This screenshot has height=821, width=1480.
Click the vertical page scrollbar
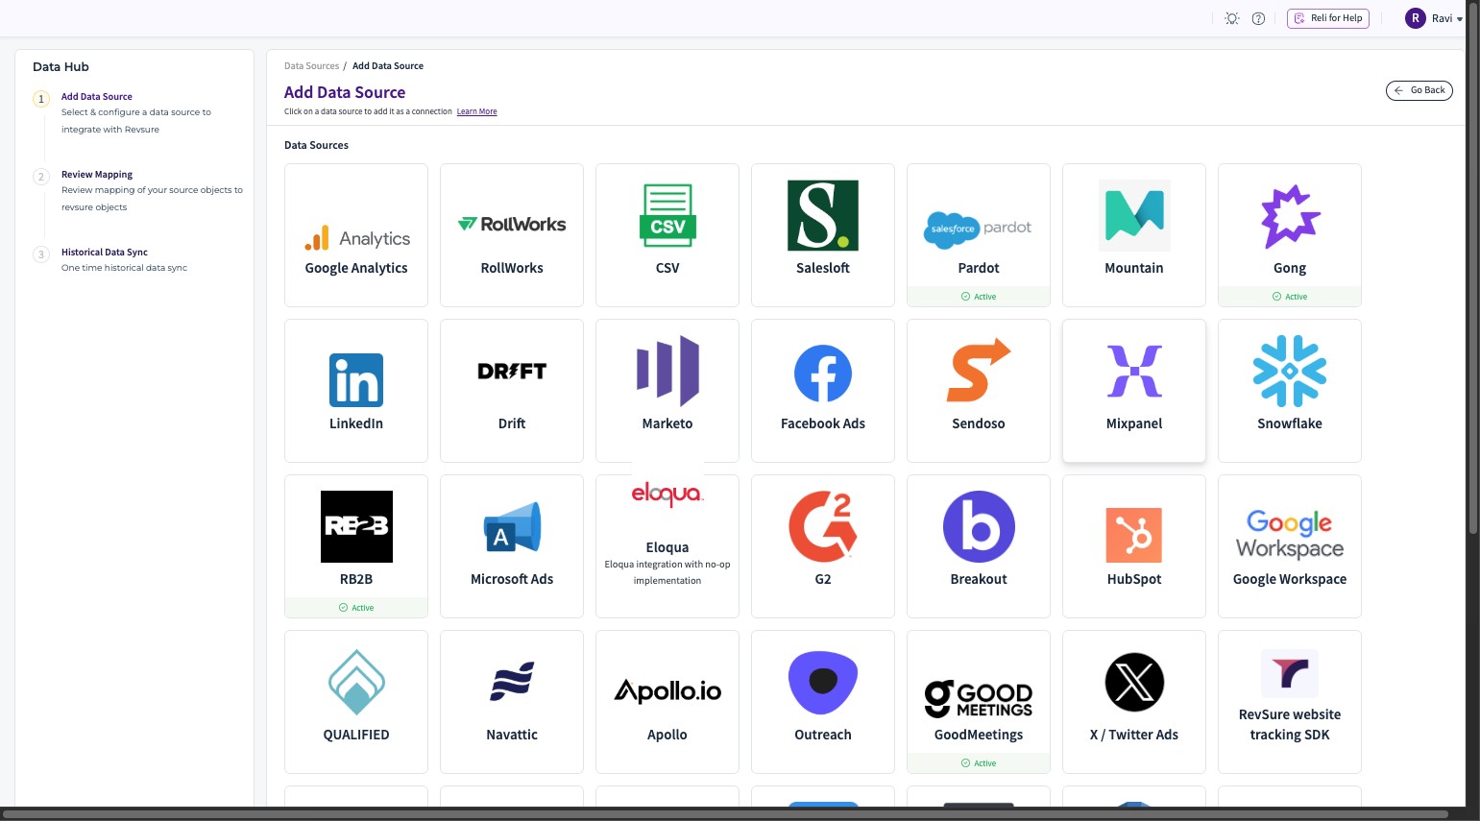[1474, 267]
